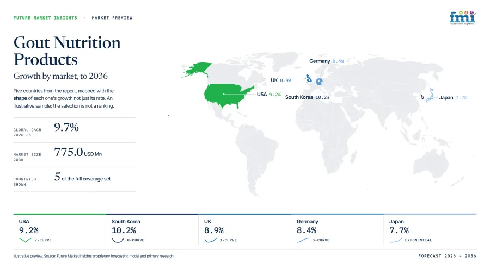Click the 'J-CURVE' label
Viewport: 490px width, 275px height.
229,240
